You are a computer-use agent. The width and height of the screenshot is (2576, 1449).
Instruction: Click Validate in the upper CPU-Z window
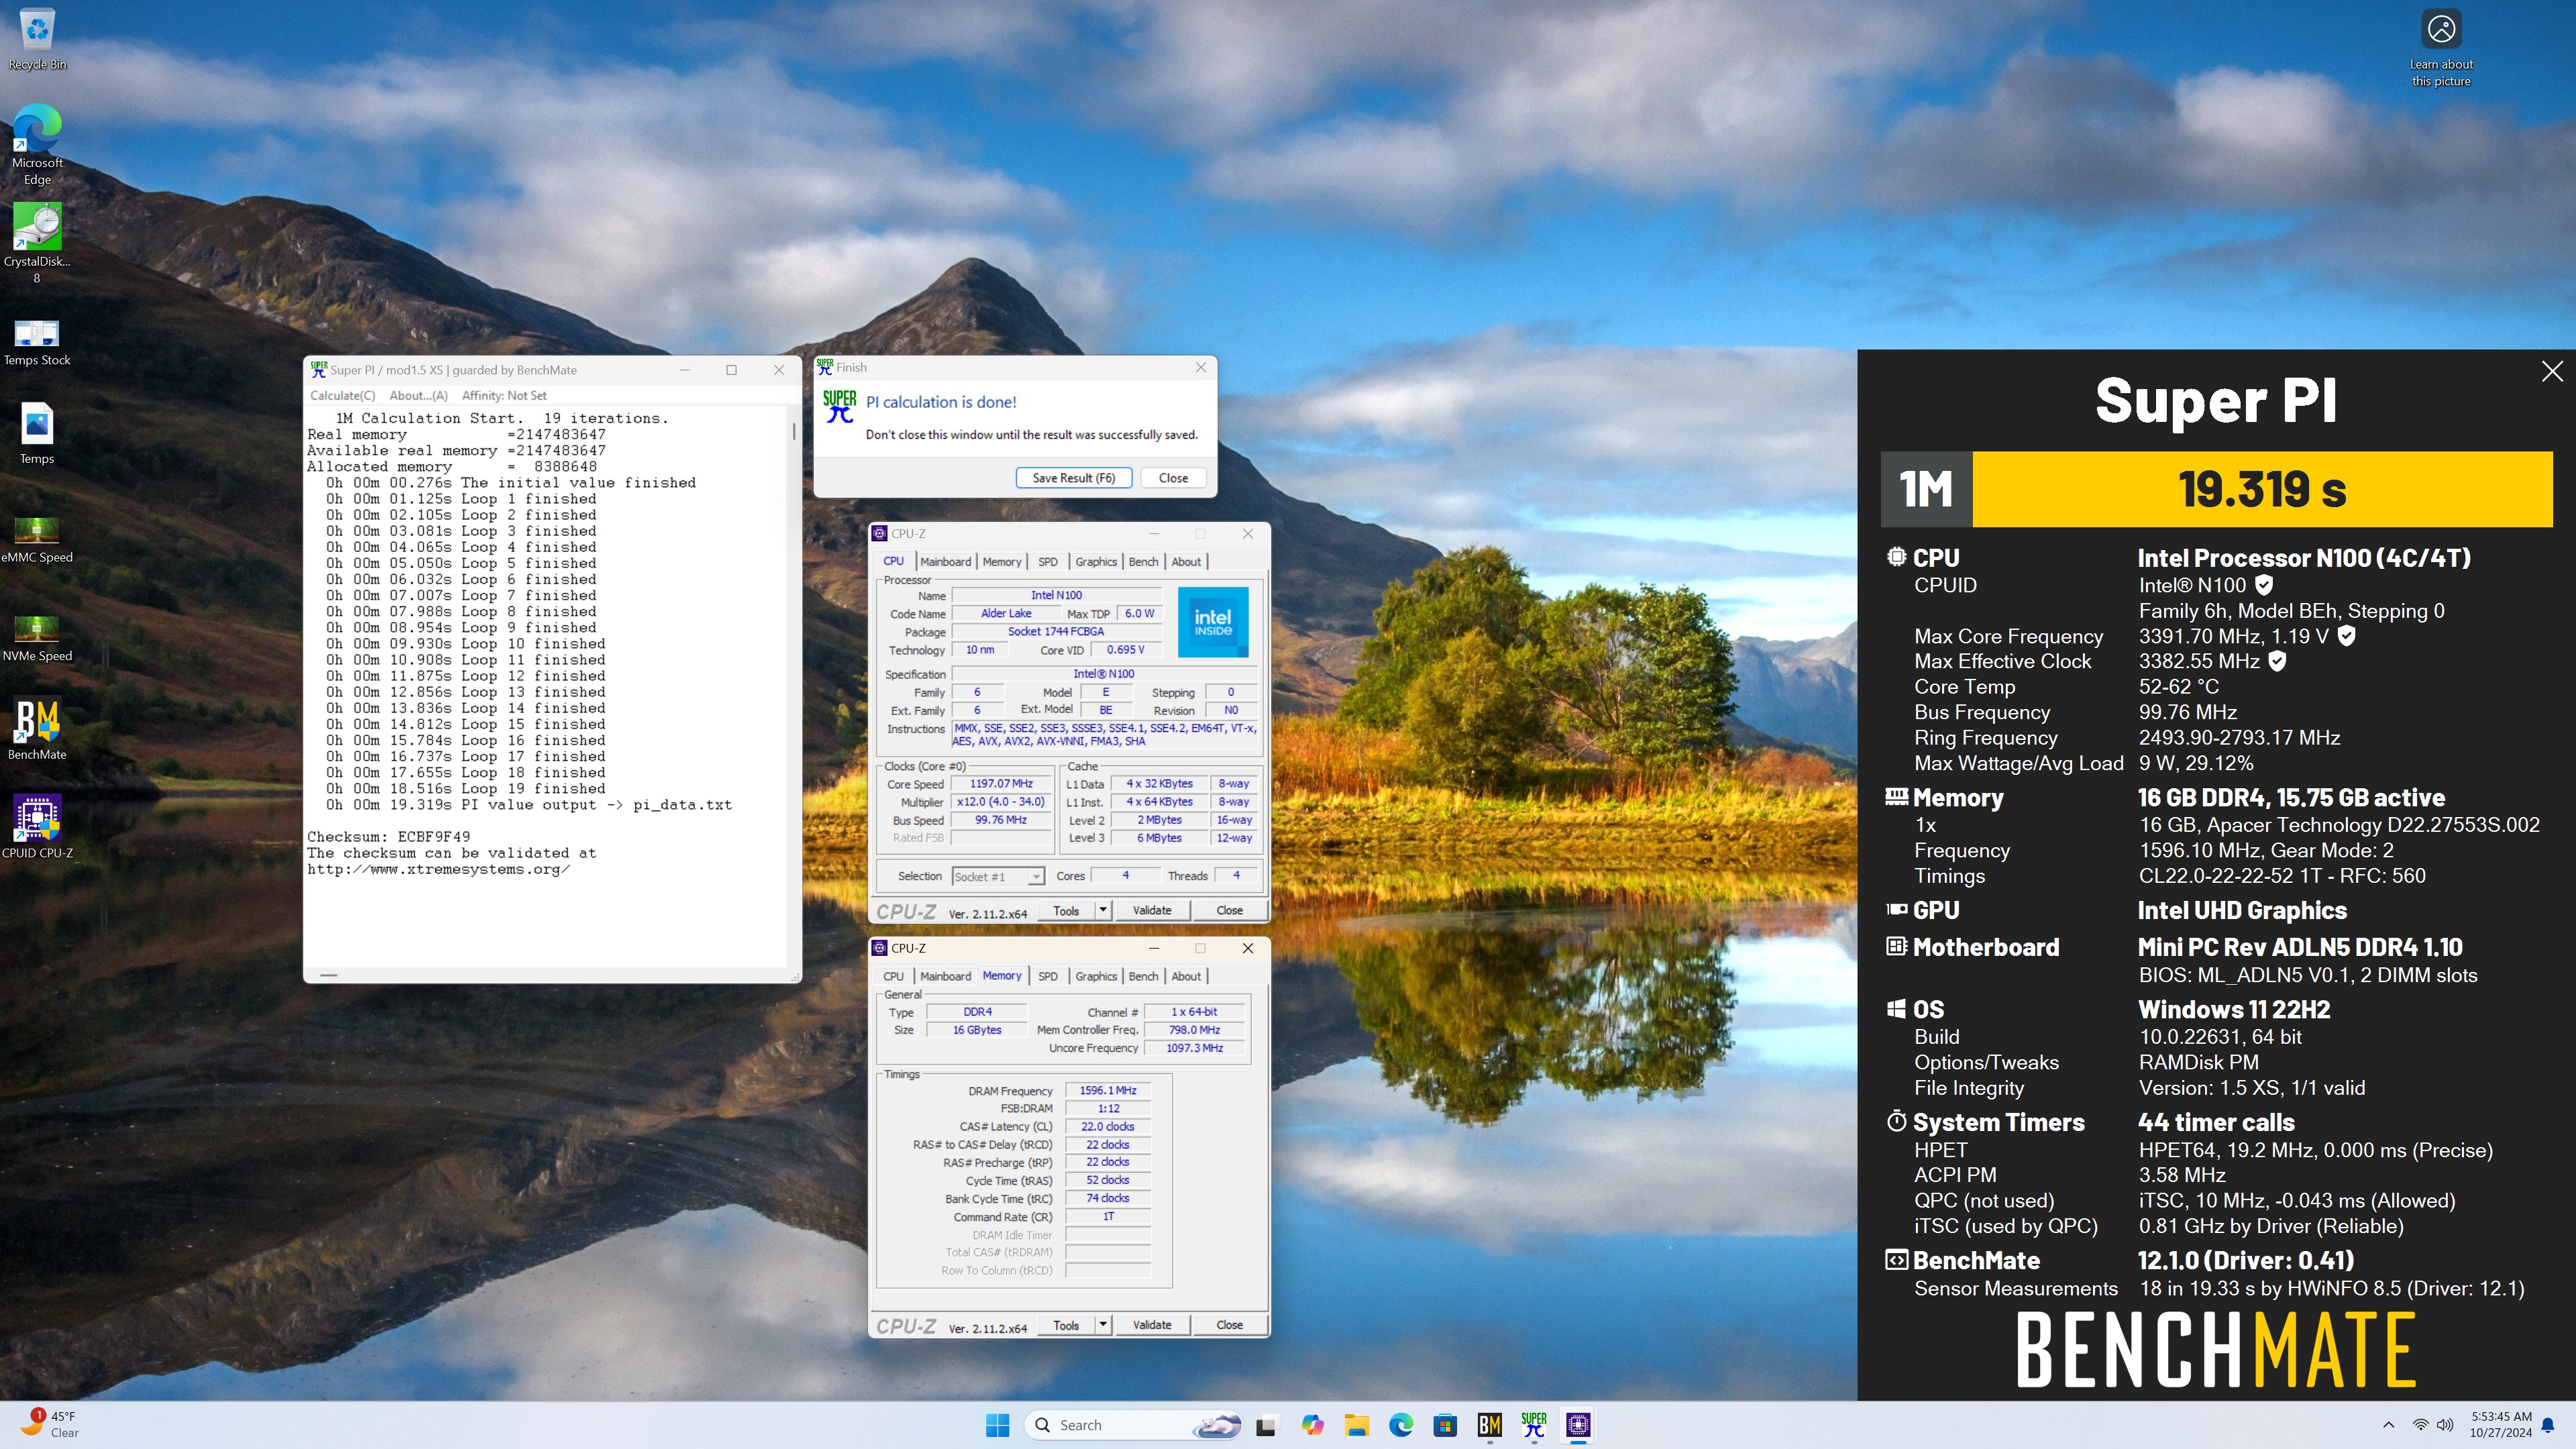(1152, 911)
